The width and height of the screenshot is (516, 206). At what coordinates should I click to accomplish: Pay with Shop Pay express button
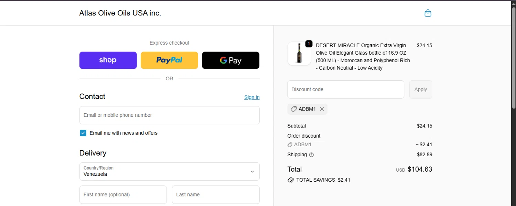[x=108, y=60]
